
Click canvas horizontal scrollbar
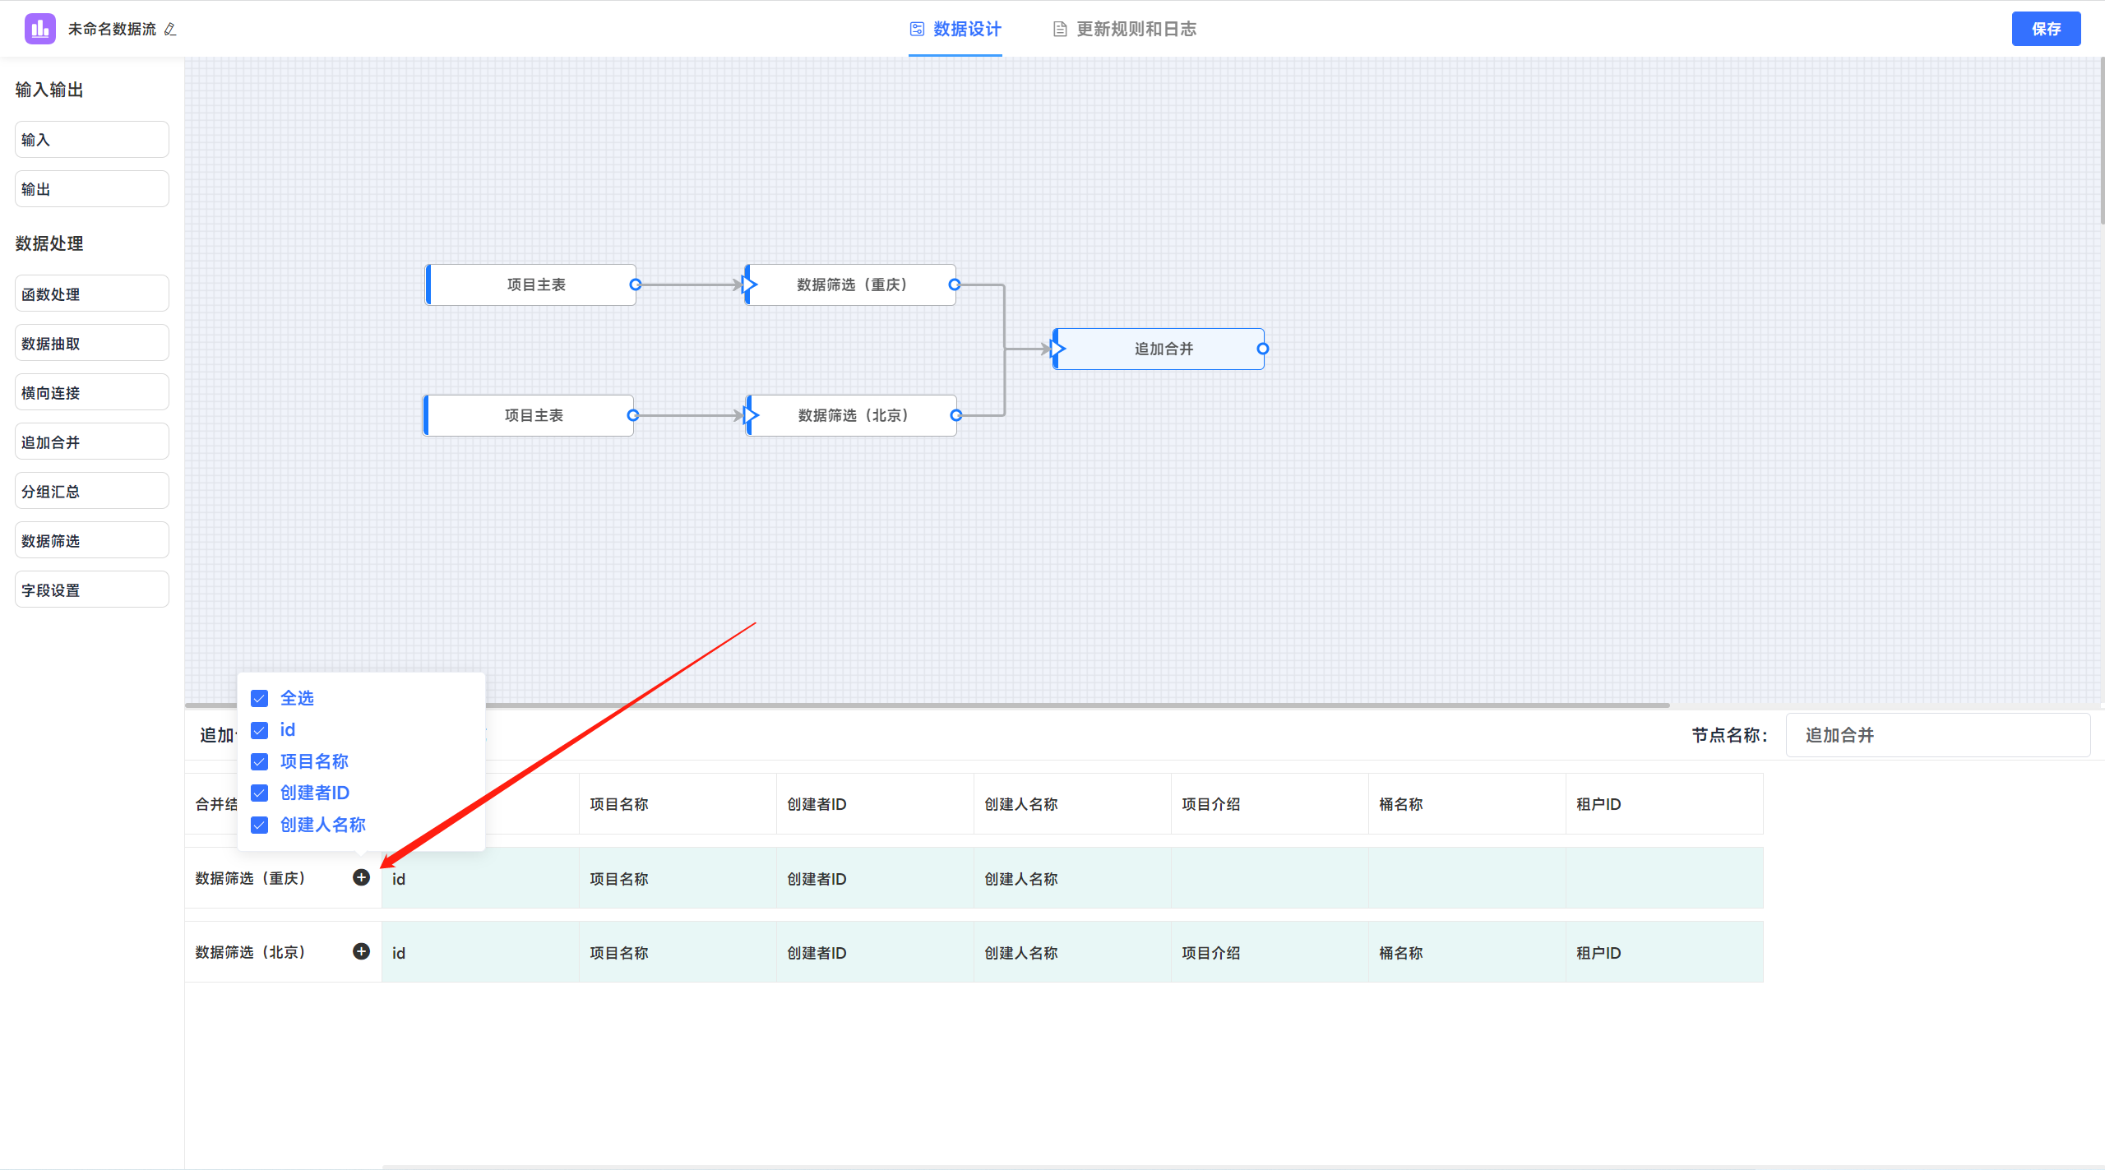click(x=928, y=705)
